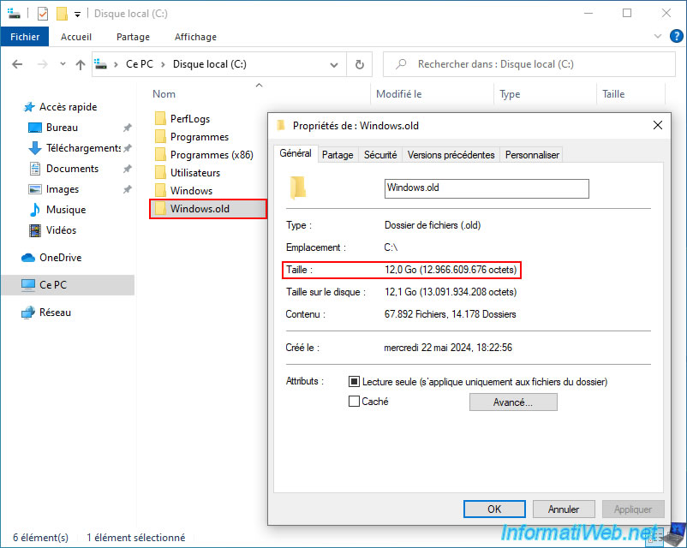The width and height of the screenshot is (687, 548).
Task: Click the Images icon in sidebar
Action: (35, 189)
